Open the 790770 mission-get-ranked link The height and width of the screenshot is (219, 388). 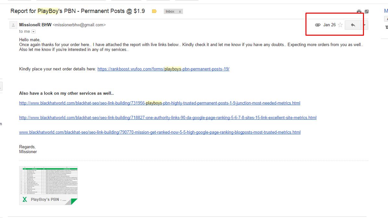point(160,132)
